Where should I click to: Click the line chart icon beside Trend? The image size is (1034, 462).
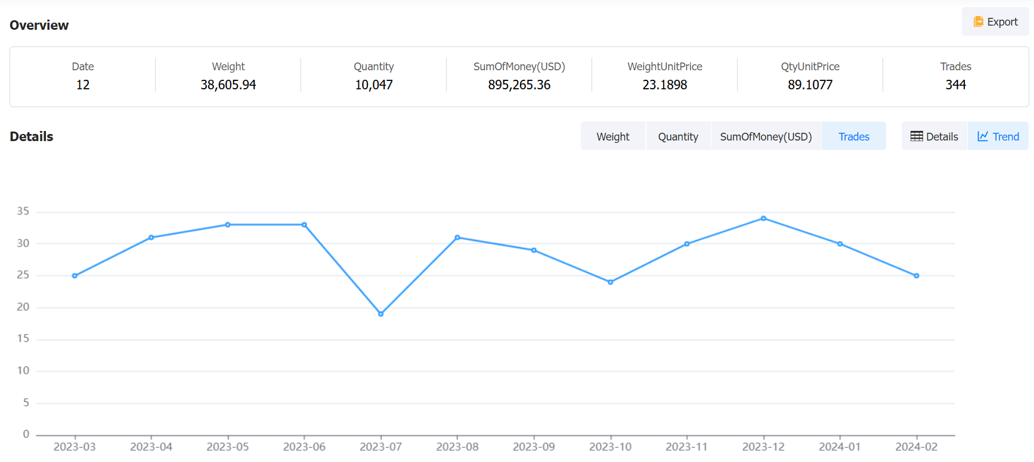983,136
